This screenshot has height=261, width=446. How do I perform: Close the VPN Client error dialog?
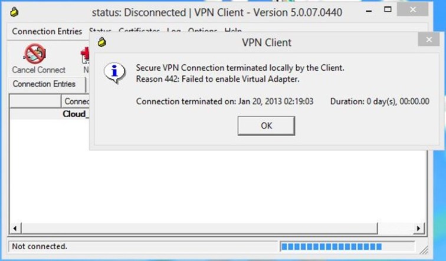tap(429, 39)
